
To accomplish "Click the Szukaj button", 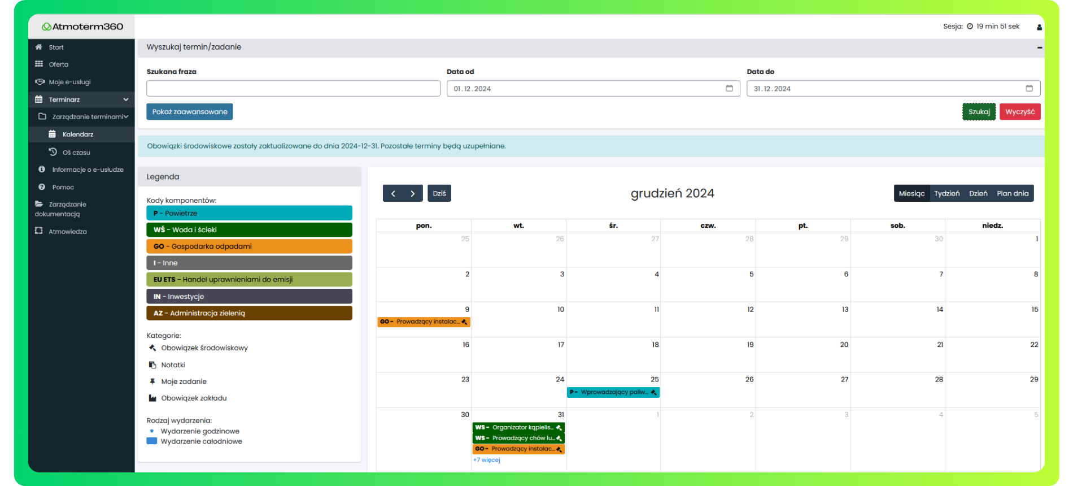I will [x=979, y=111].
